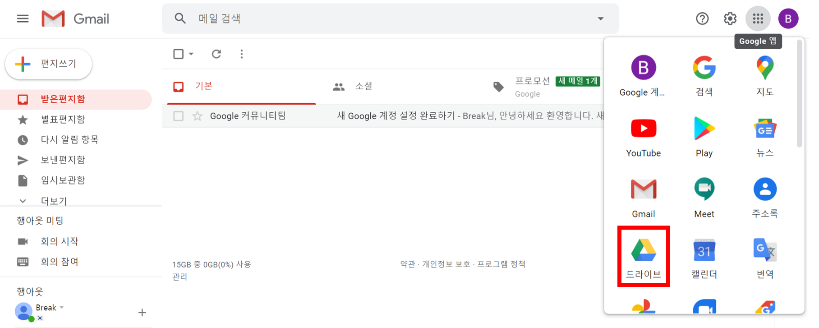This screenshot has height=328, width=819.
Task: Open Google Meet app
Action: 704,198
